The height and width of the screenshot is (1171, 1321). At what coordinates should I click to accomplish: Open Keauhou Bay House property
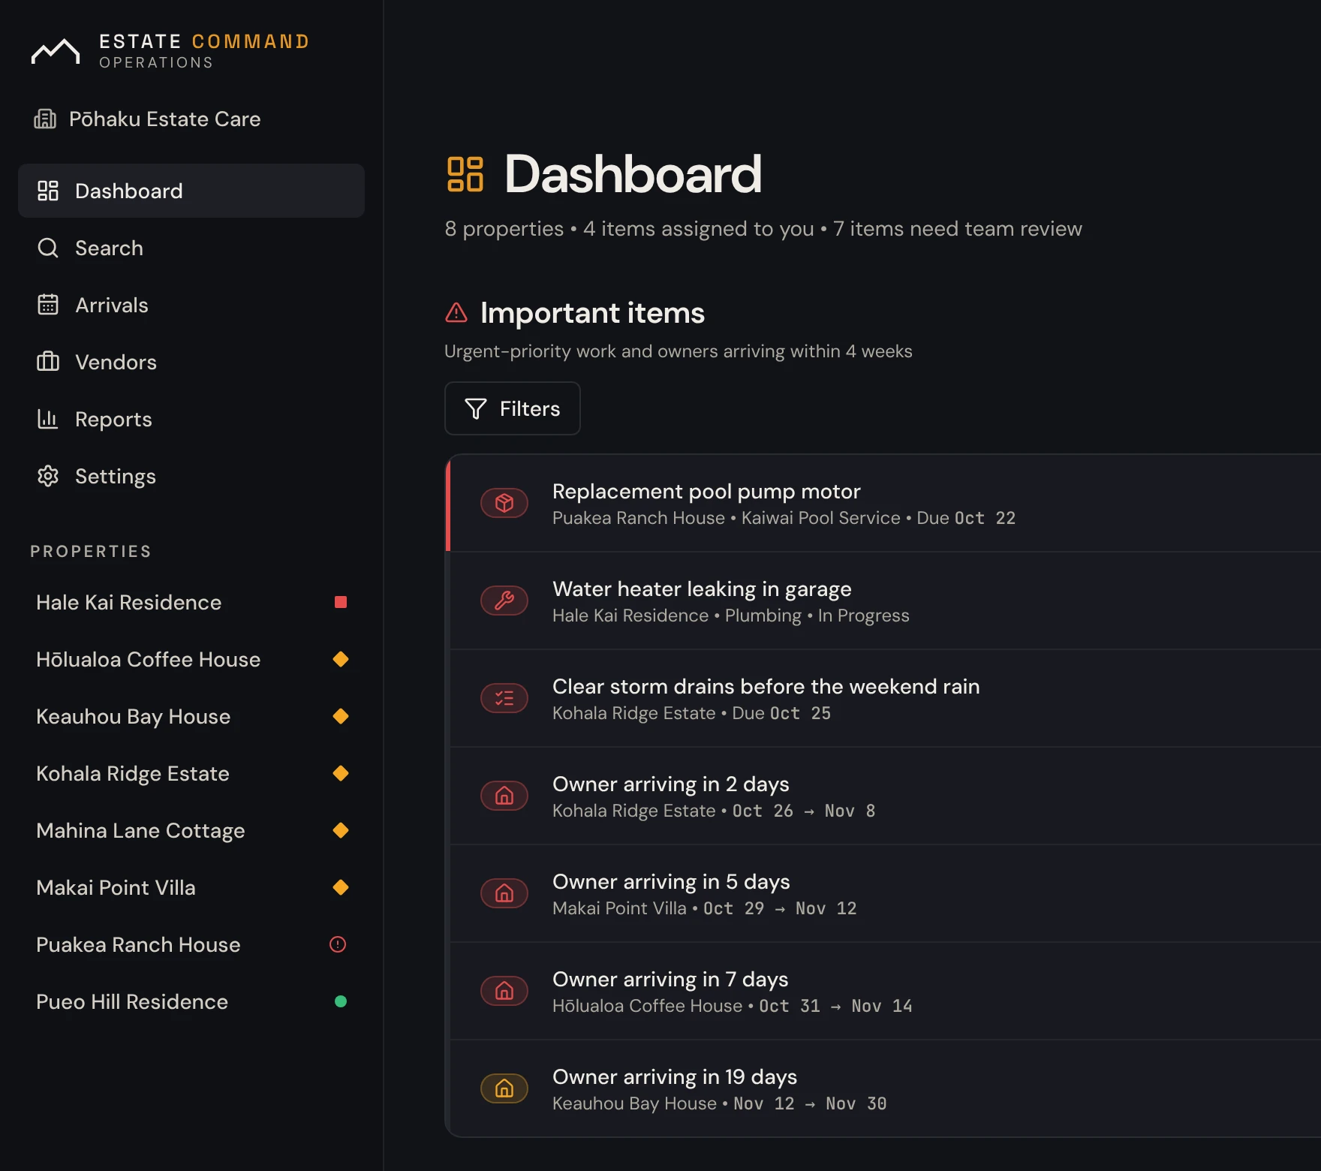[x=191, y=716]
